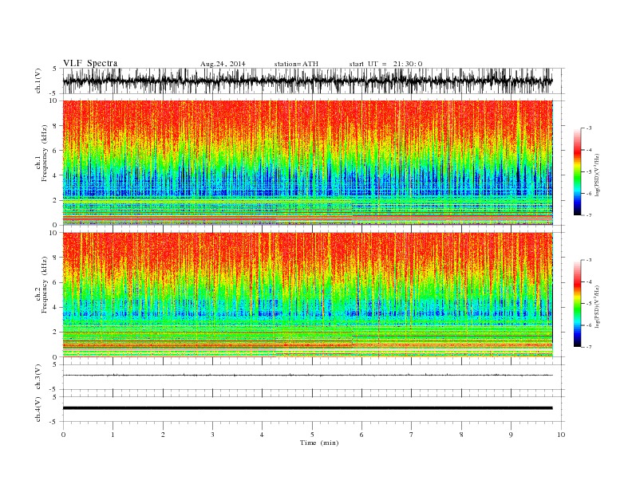The height and width of the screenshot is (488, 632).
Task: Select the "Time (min)" axis label
Action: pyautogui.click(x=319, y=443)
